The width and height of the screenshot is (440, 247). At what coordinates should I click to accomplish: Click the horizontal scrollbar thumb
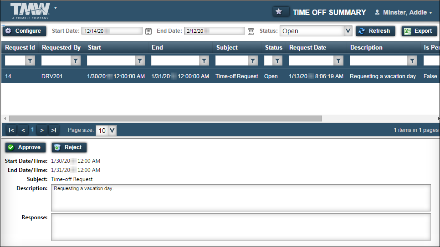point(165,119)
